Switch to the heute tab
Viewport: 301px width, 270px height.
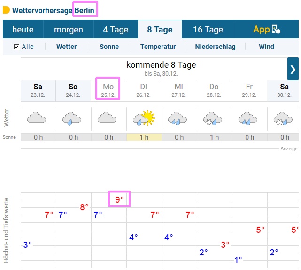23,29
